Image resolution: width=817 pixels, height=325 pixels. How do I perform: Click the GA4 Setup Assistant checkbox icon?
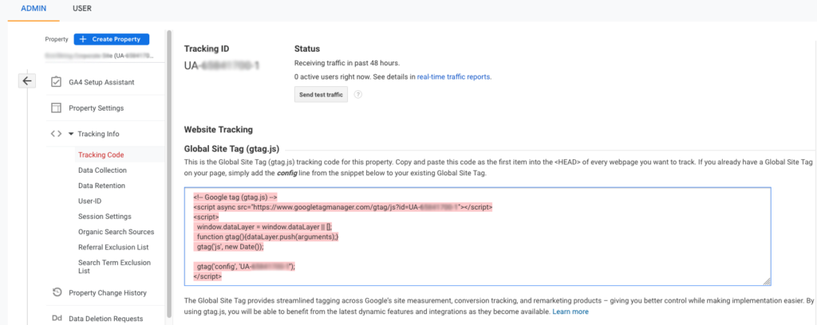56,82
